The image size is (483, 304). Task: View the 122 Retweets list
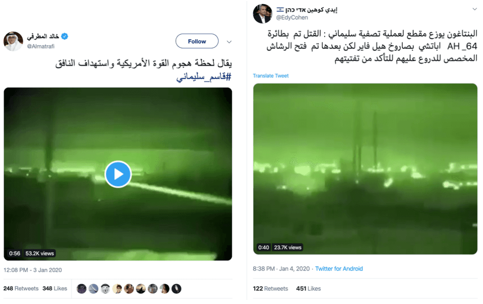click(x=271, y=289)
